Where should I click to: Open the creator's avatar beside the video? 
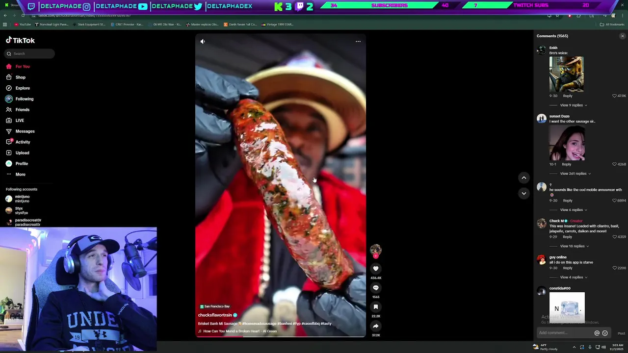tap(375, 250)
